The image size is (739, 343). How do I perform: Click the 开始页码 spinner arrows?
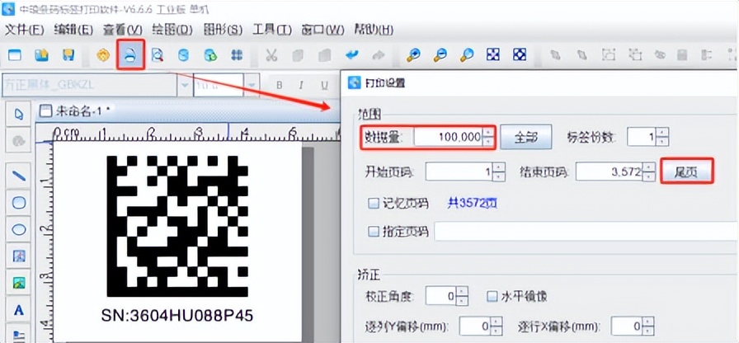tap(500, 172)
